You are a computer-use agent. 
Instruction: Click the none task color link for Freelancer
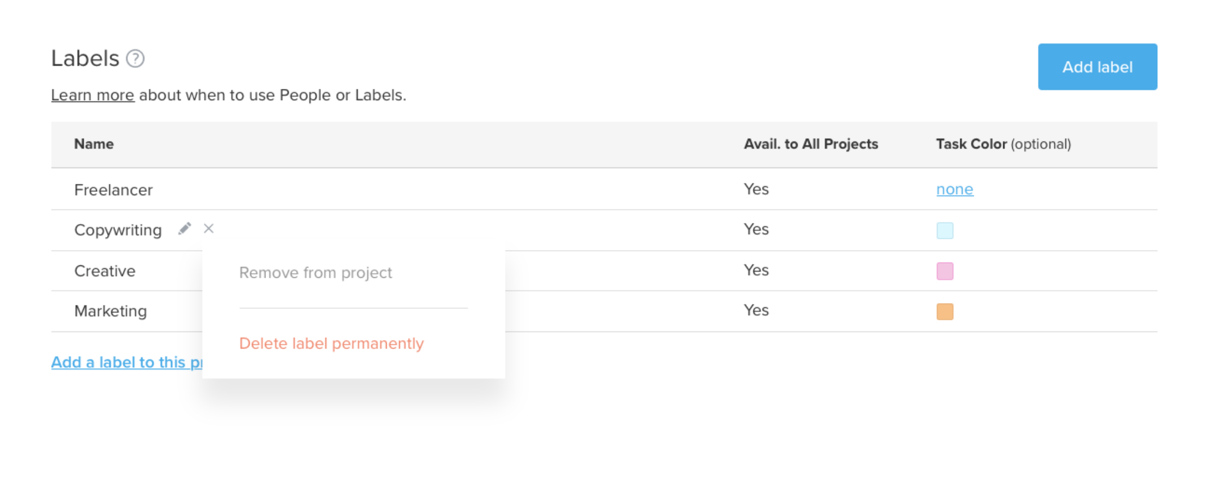coord(954,189)
